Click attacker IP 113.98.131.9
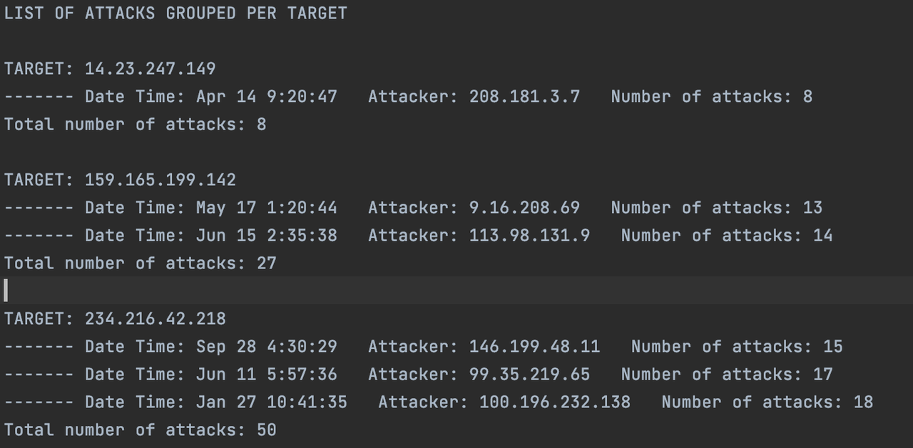Viewport: 913px width, 448px height. (529, 235)
